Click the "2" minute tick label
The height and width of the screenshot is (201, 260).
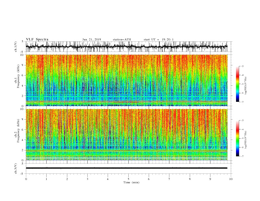67,179
